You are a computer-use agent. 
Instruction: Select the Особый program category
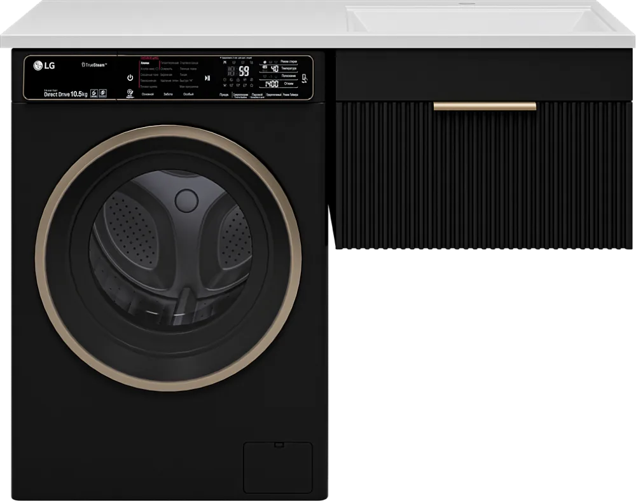[x=188, y=94]
